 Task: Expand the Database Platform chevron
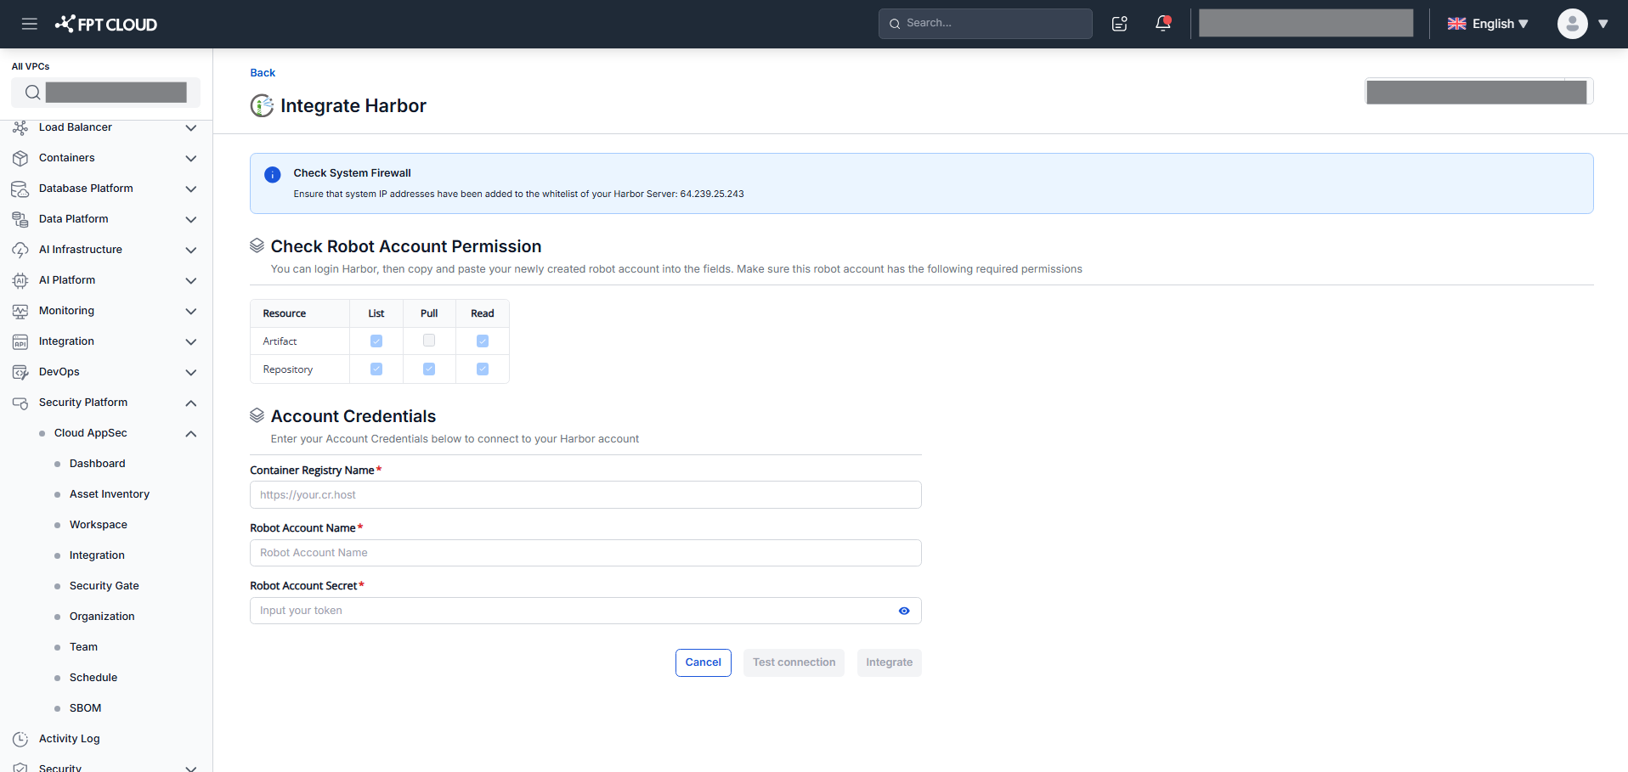pos(191,189)
